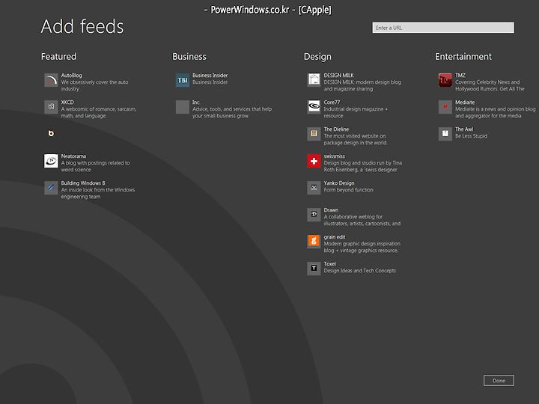Select the swissmiss red cross icon
The width and height of the screenshot is (539, 404).
tap(314, 161)
